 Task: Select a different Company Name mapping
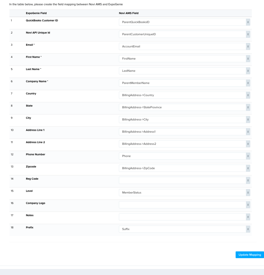(x=185, y=83)
